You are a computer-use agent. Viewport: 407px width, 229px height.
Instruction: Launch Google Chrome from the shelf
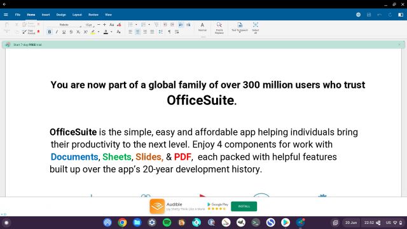pyautogui.click(x=122, y=223)
